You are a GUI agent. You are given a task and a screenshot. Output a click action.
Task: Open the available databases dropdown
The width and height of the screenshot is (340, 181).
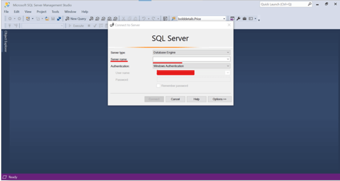[43, 26]
